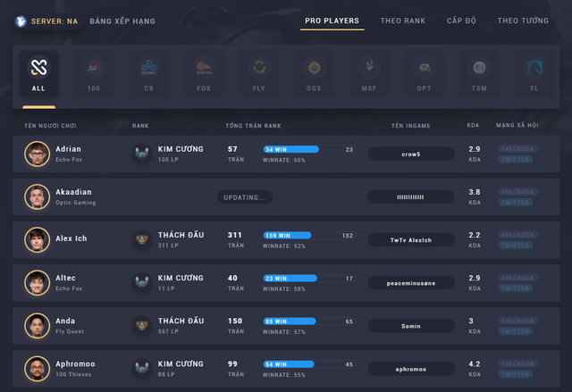The height and width of the screenshot is (392, 572).
Task: Click TÊN INGAME column header
Action: click(411, 126)
